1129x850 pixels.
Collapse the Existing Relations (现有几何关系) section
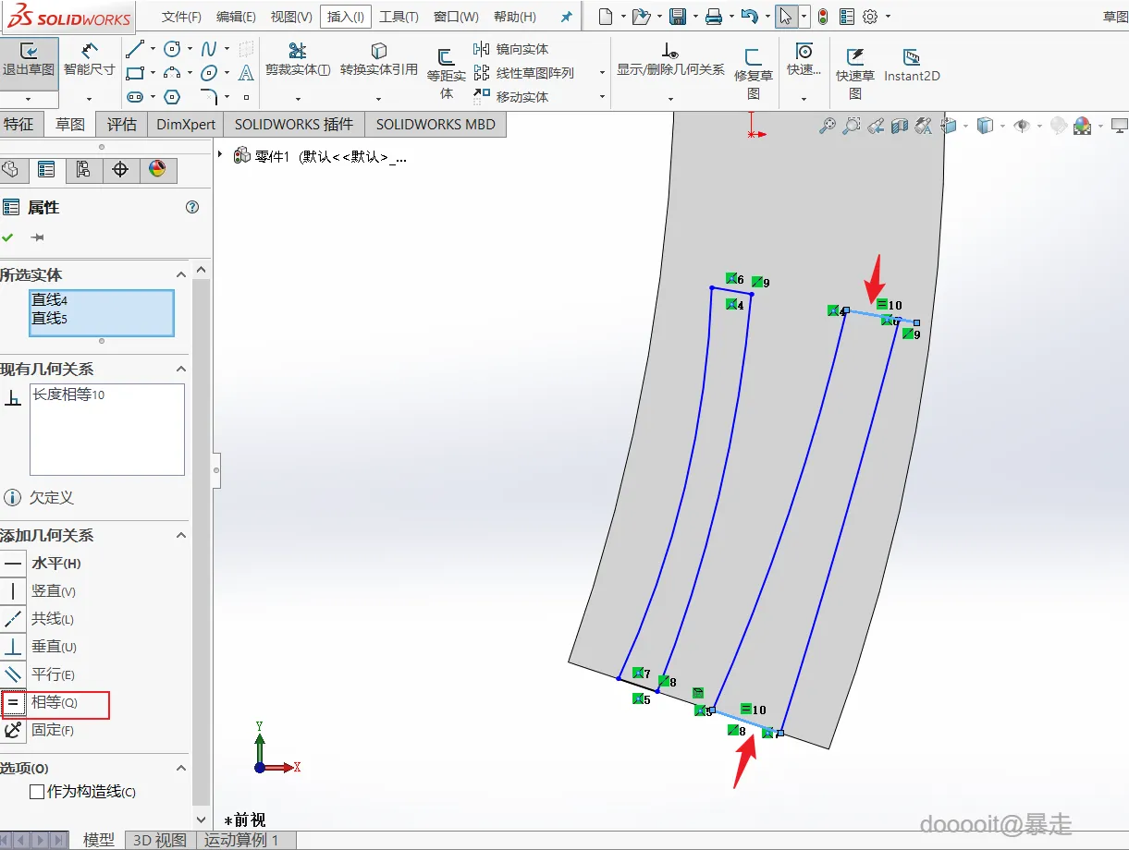180,370
